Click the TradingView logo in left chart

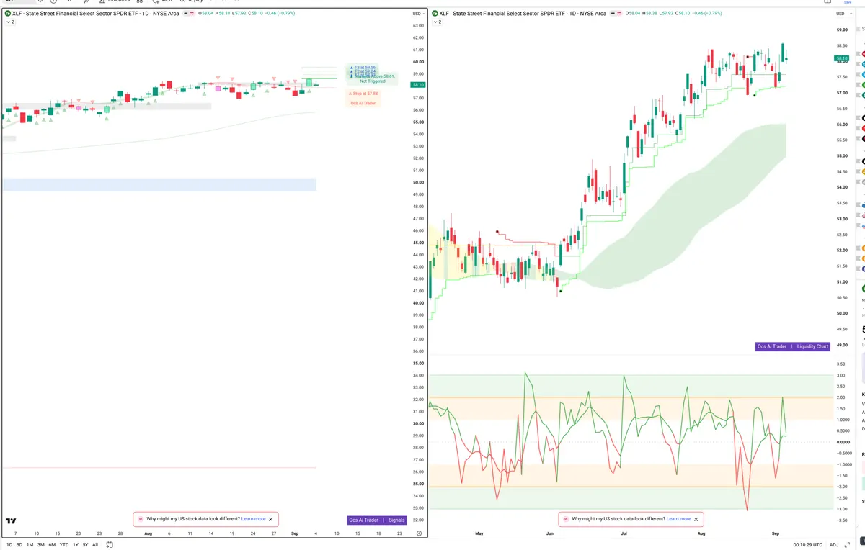11,520
